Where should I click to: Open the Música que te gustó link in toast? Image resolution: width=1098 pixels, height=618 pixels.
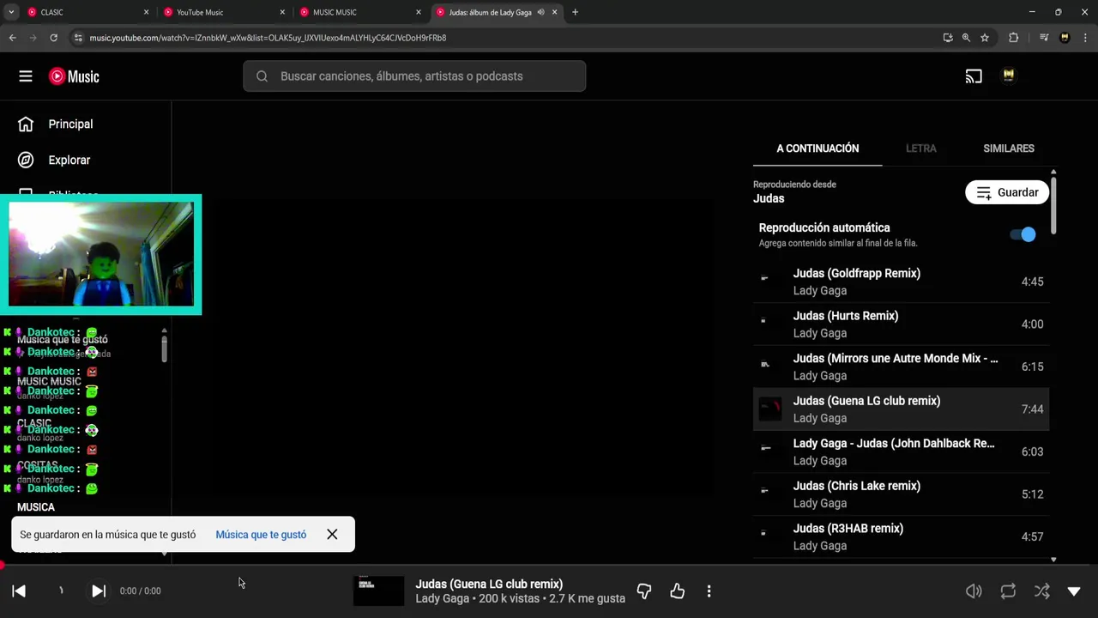[261, 534]
